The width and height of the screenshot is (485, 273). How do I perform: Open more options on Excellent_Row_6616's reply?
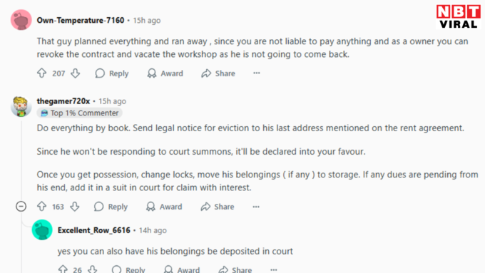tap(273, 269)
